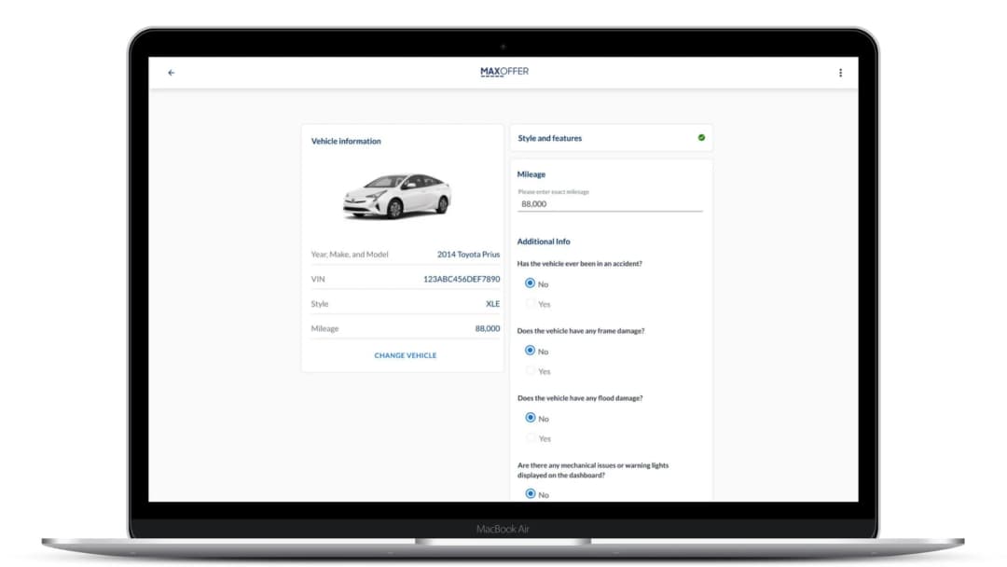Select Yes for flood damage
The width and height of the screenshot is (1007, 567).
(x=531, y=437)
